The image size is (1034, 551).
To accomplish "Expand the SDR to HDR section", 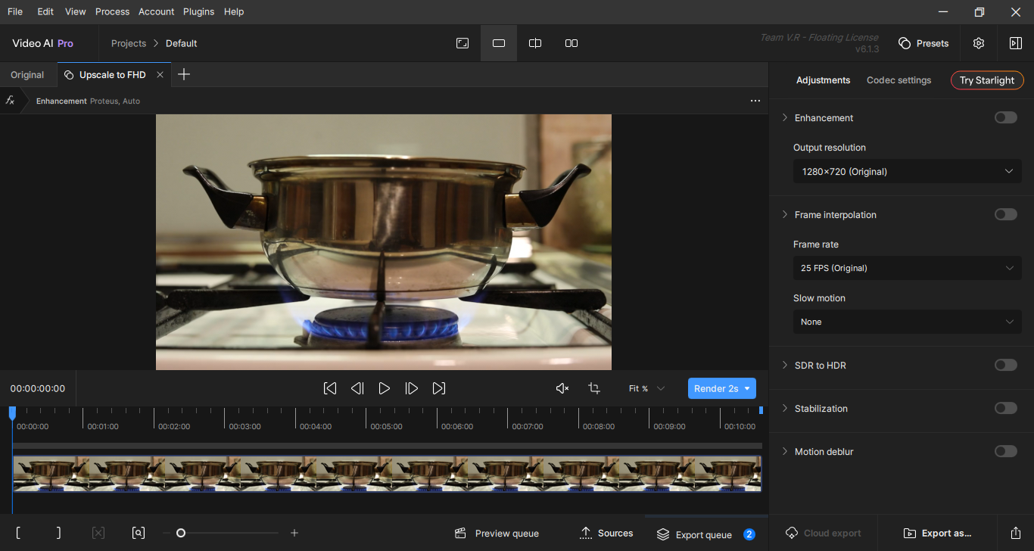I will click(784, 365).
